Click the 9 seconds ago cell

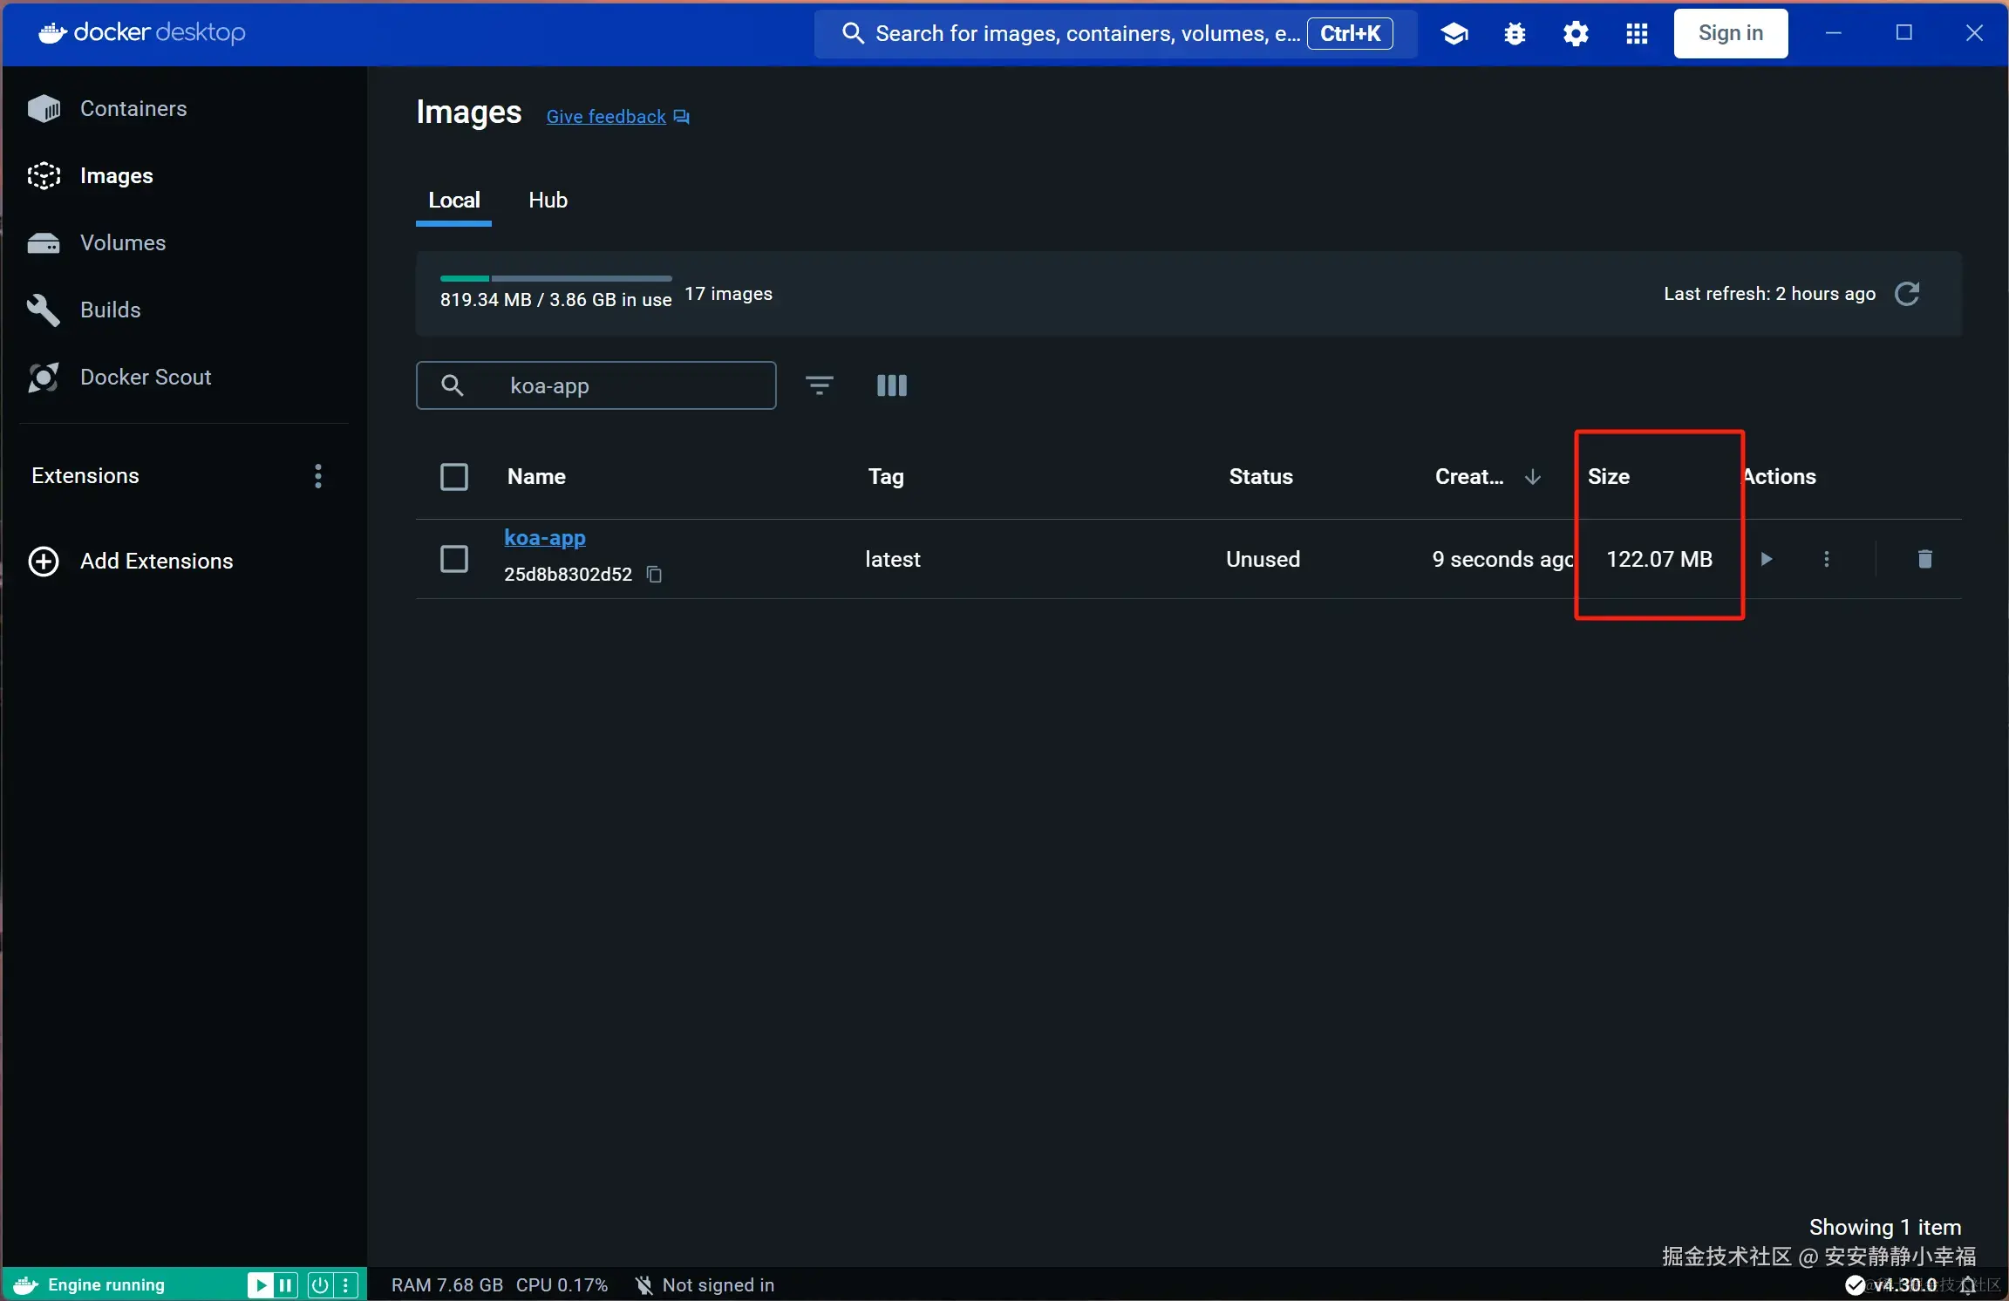1503,559
